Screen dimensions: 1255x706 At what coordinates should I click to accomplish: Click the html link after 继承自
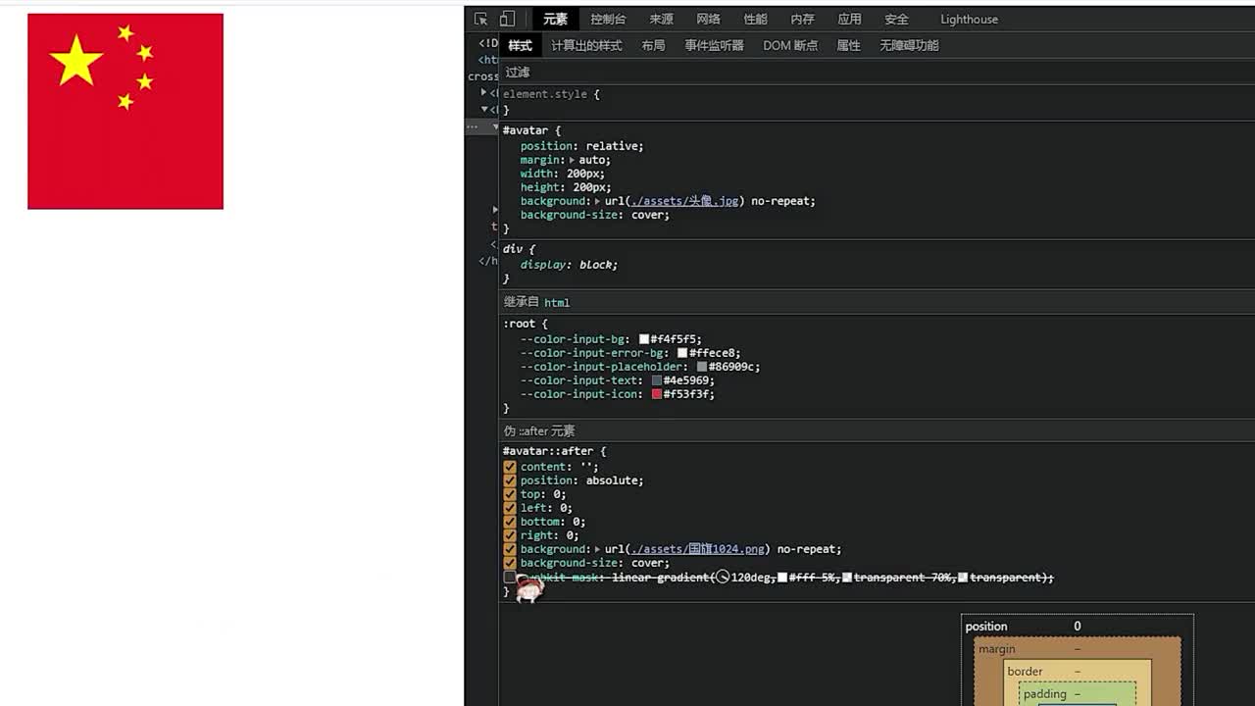(x=557, y=303)
